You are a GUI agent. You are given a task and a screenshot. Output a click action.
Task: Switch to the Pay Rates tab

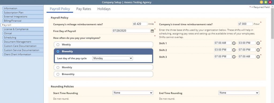coord(84,9)
